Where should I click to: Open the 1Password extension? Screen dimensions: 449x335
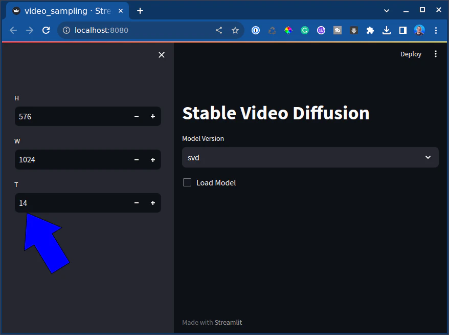pyautogui.click(x=256, y=30)
